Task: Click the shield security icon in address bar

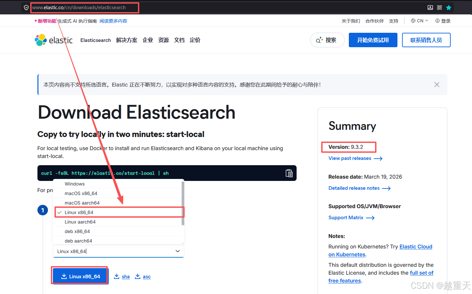Action: point(26,8)
